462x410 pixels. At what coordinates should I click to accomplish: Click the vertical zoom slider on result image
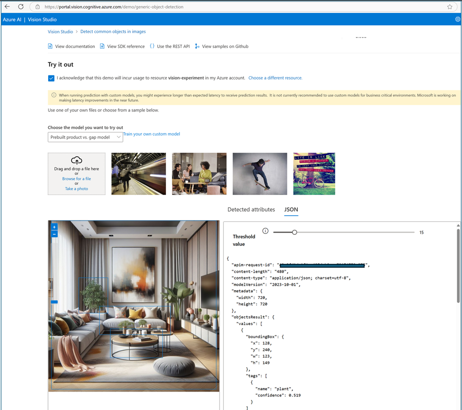click(54, 302)
